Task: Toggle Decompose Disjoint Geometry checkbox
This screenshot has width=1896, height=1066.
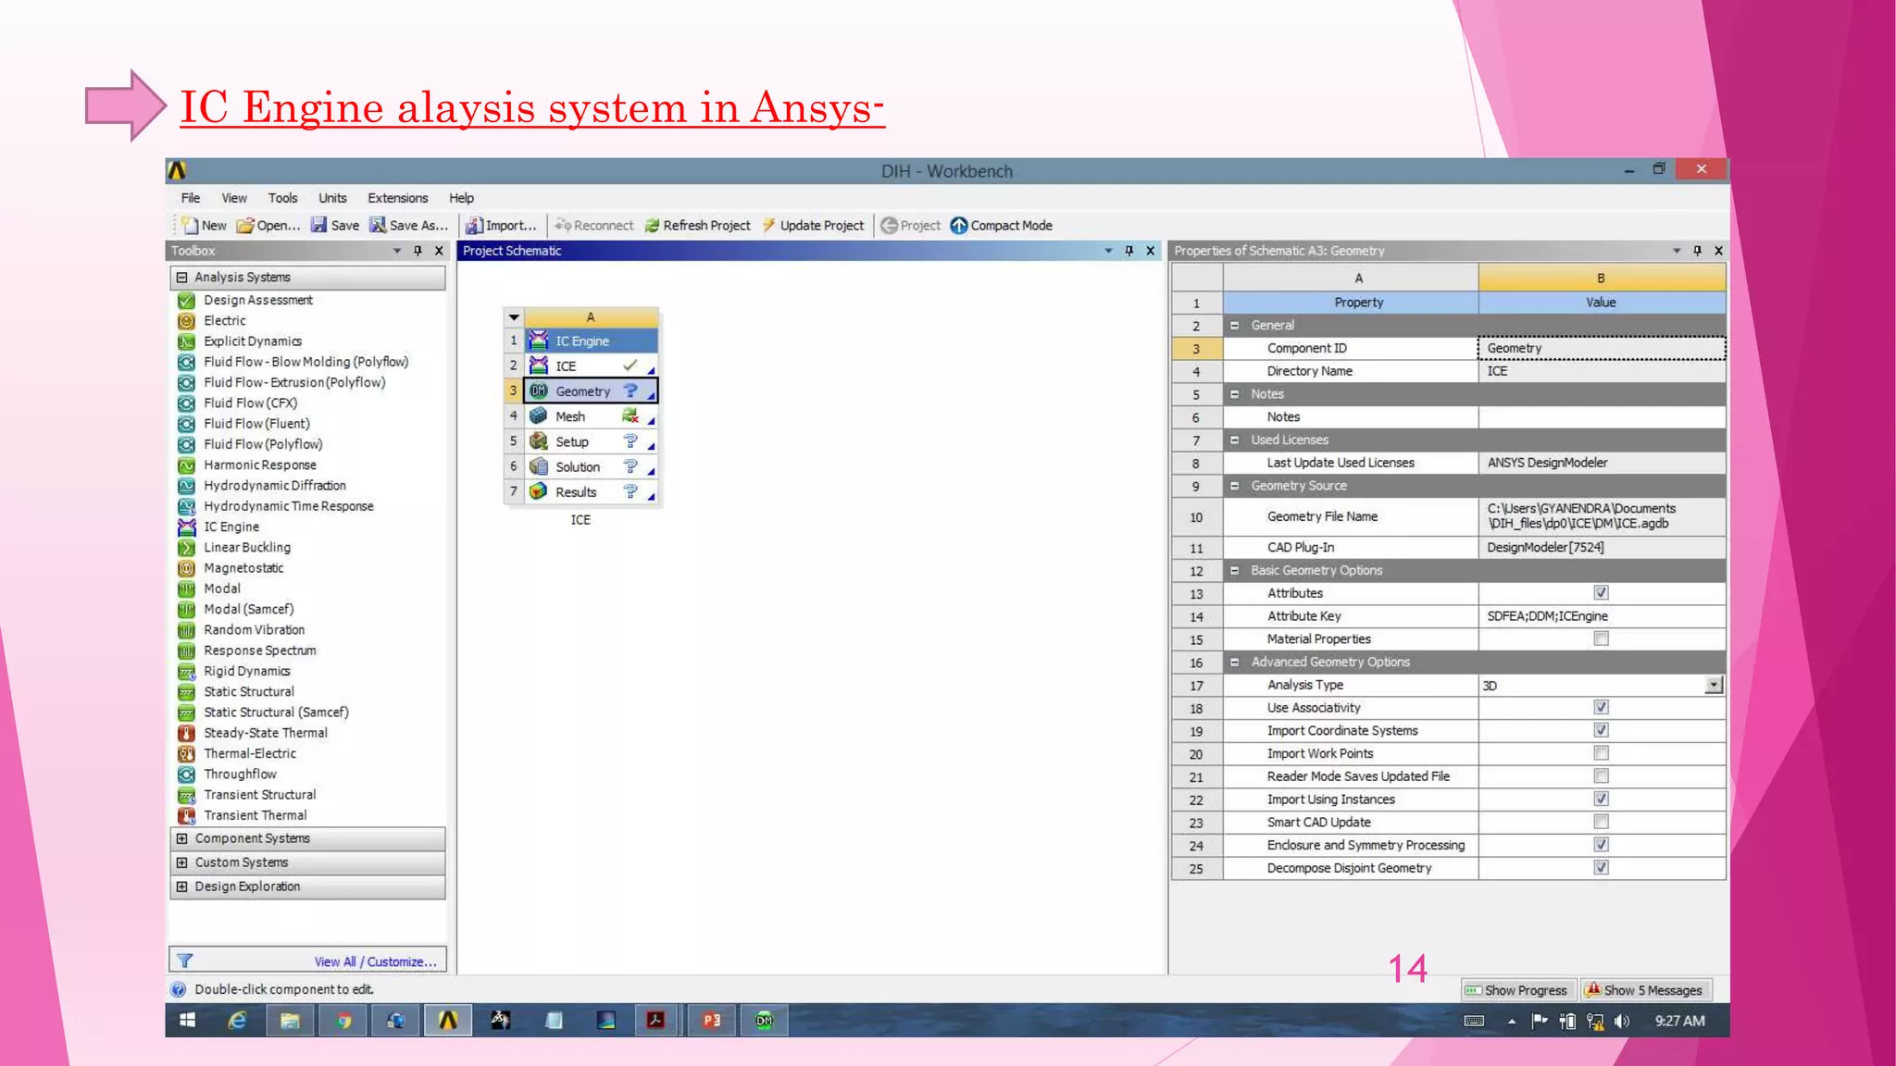Action: 1601,867
